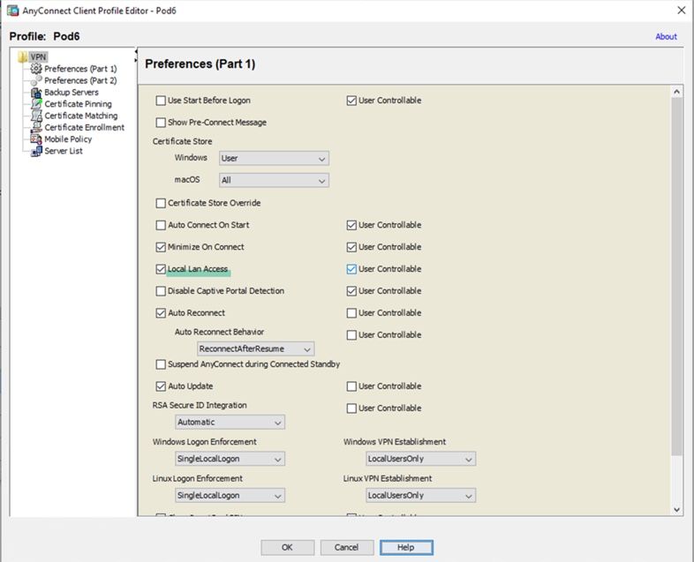Open Certificate Pinning settings
This screenshot has width=694, height=562.
(x=78, y=104)
